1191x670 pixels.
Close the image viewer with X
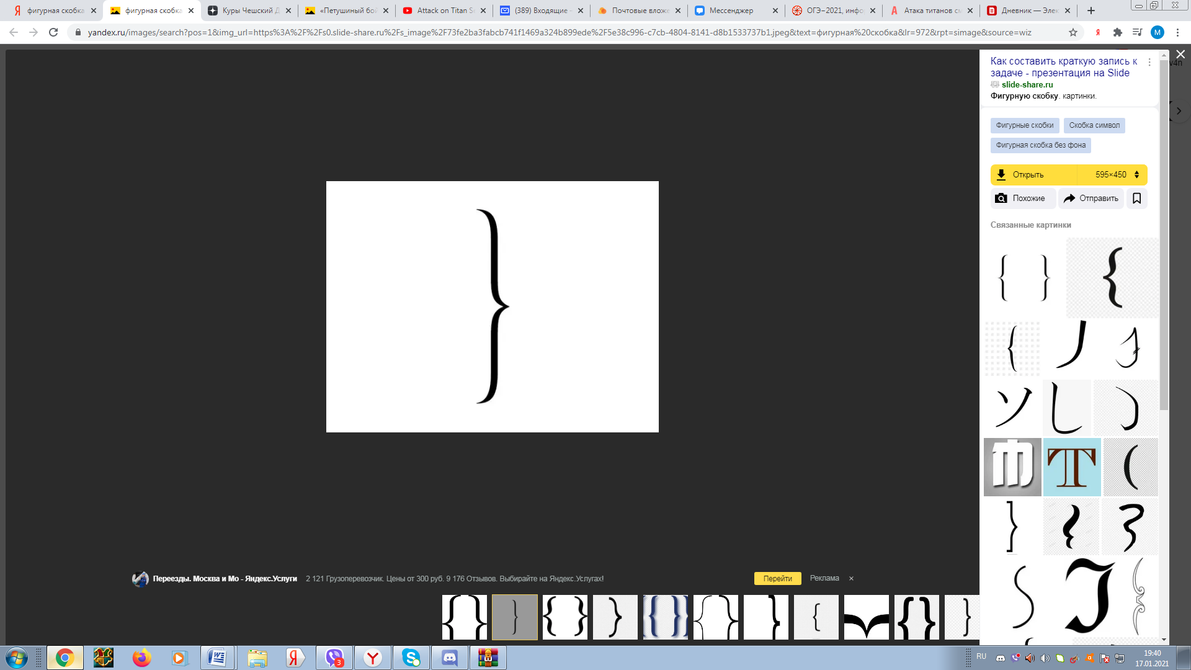click(1180, 55)
